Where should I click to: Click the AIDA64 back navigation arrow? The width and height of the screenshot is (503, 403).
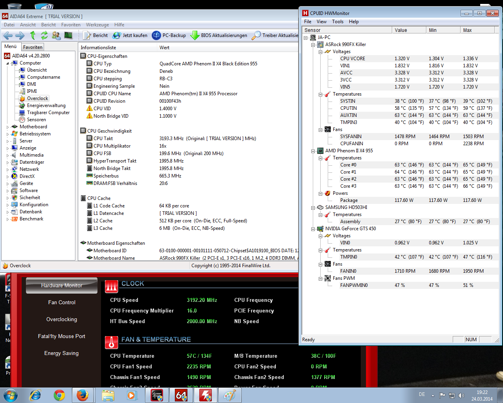[7, 35]
